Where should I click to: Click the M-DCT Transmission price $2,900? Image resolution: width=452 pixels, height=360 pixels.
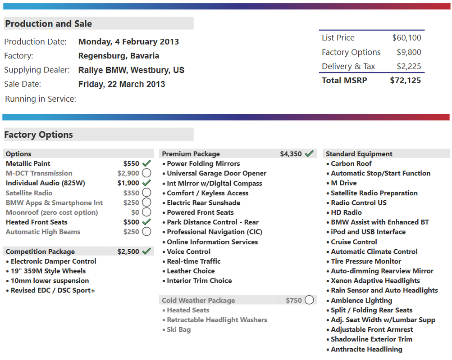[128, 173]
